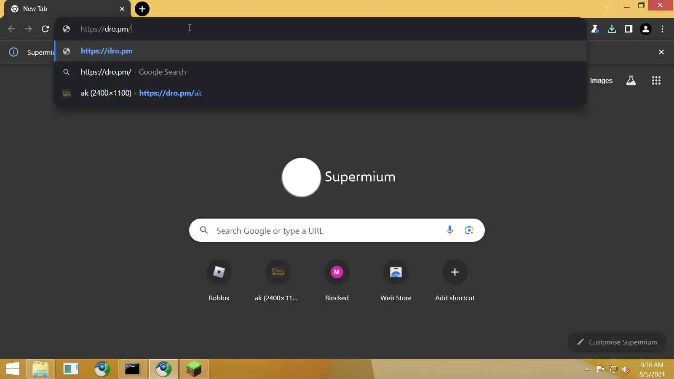
Task: Open the profile avatar menu
Action: tap(645, 29)
